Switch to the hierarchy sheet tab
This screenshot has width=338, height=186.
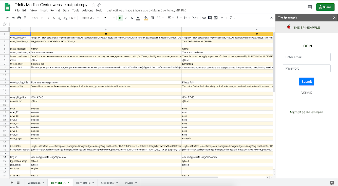pos(107,183)
